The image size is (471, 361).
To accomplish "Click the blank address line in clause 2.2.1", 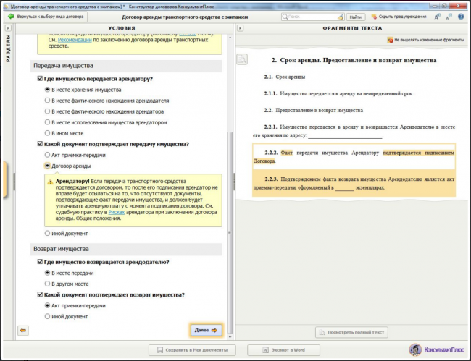I will pos(345,136).
